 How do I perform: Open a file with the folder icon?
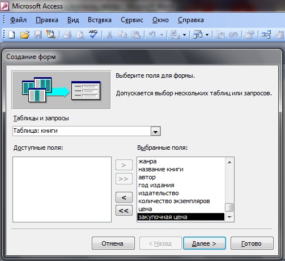coord(25,35)
